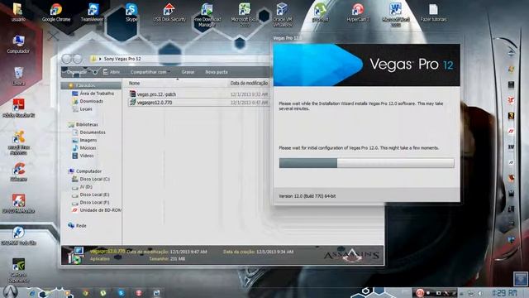Go forward in Explorer window
This screenshot has width=529, height=298.
[x=77, y=59]
